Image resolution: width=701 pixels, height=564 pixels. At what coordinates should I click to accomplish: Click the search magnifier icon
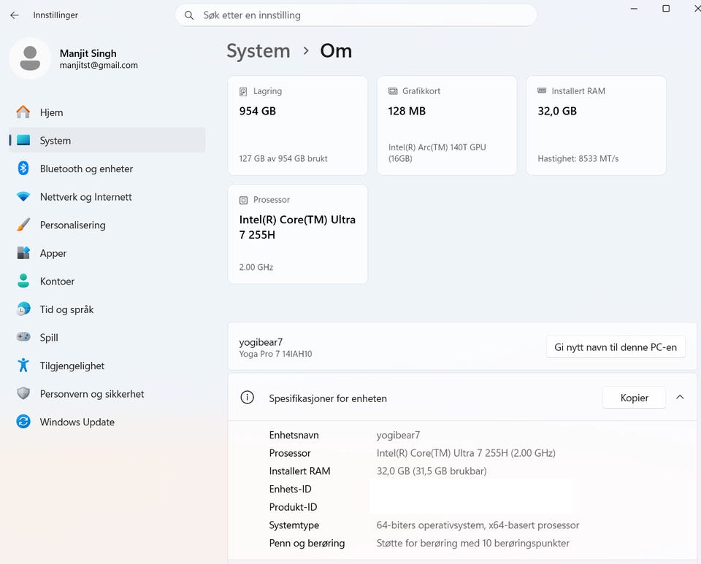pos(189,15)
